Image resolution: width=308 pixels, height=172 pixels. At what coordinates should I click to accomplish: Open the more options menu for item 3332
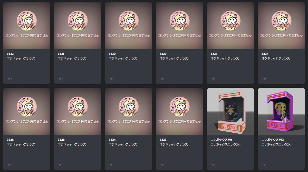tap(10, 79)
